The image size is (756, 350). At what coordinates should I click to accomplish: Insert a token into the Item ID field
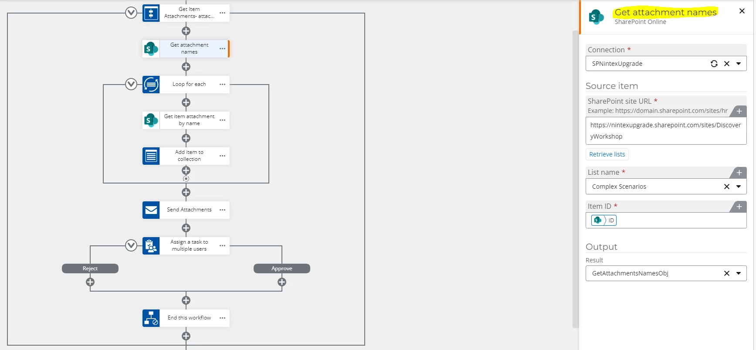pos(739,207)
